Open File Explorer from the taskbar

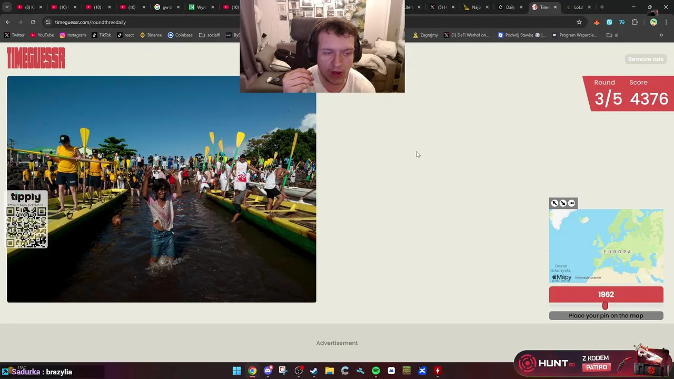330,371
